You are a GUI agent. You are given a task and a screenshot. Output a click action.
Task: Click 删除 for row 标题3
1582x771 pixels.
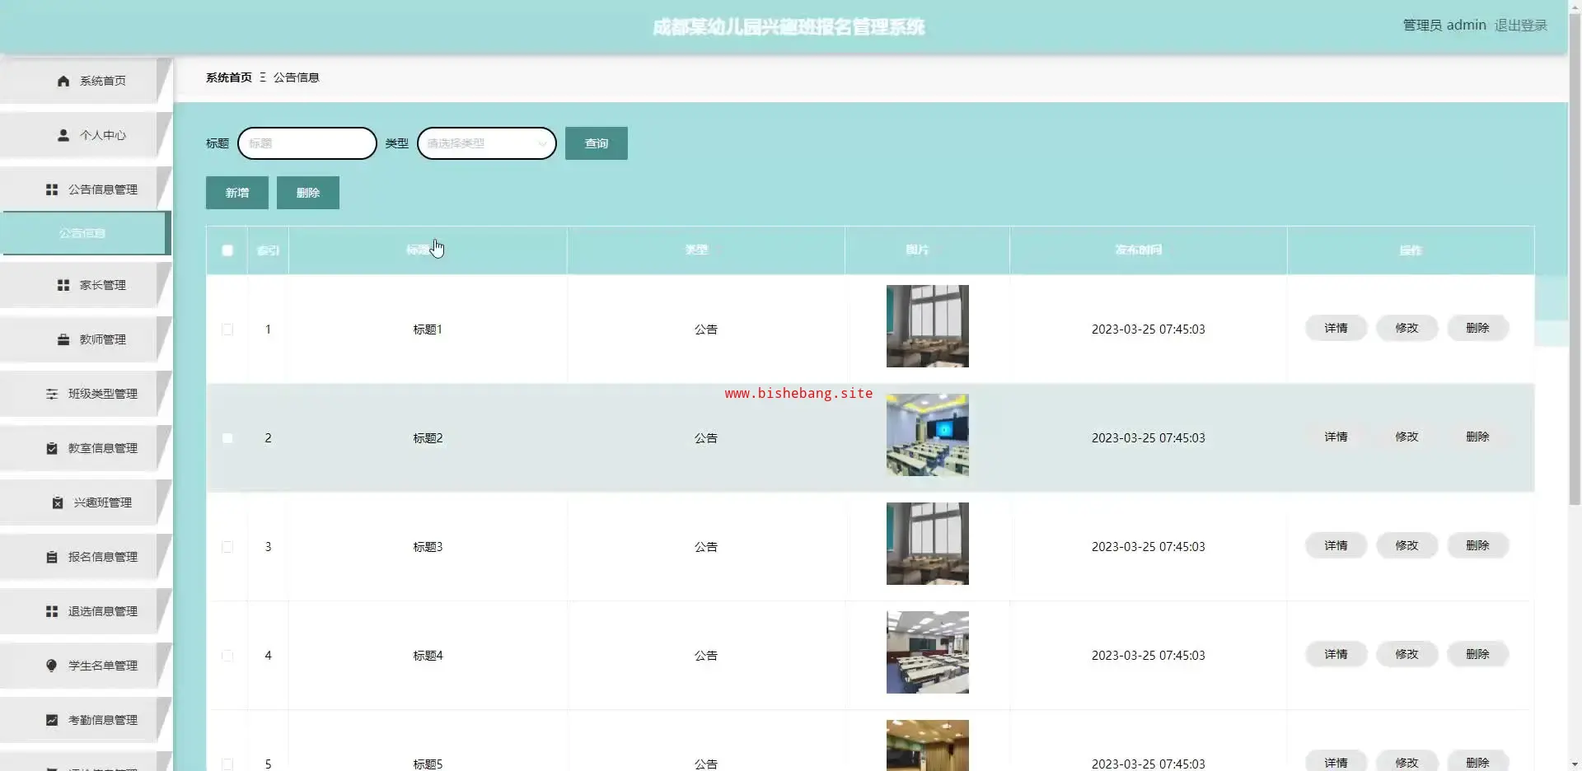1478,545
